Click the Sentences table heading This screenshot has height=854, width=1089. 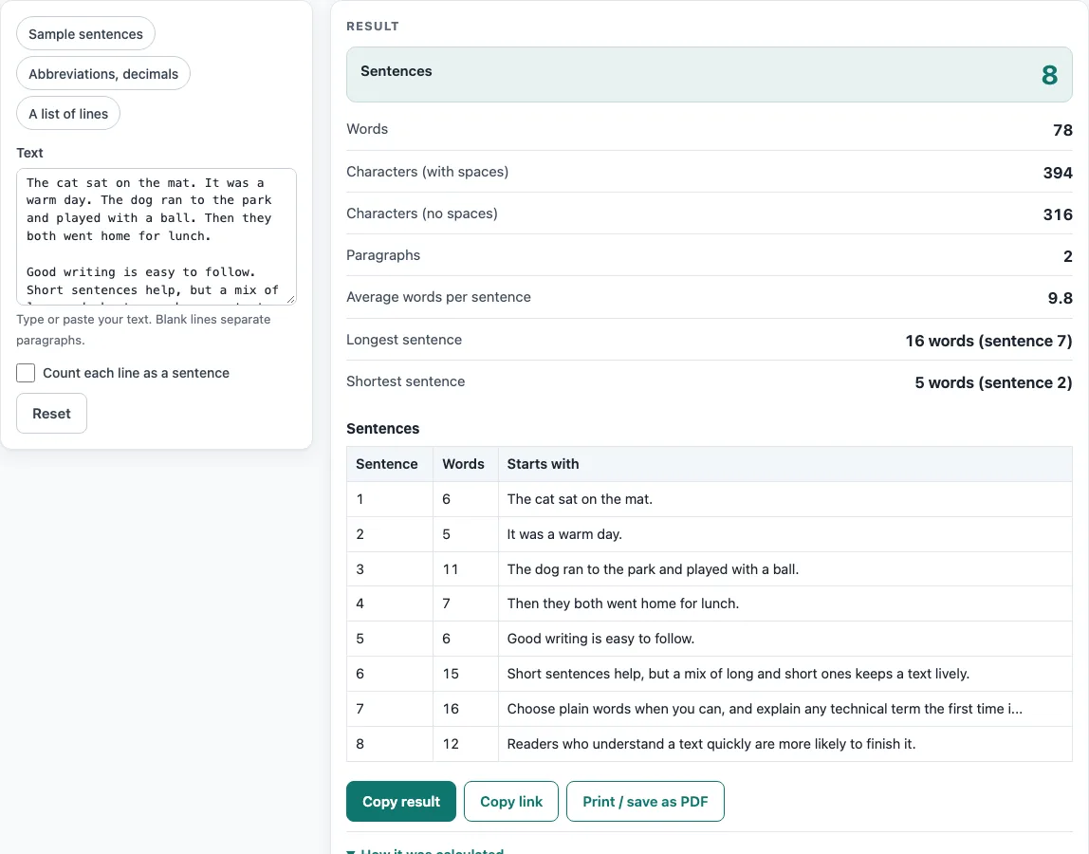coord(382,429)
